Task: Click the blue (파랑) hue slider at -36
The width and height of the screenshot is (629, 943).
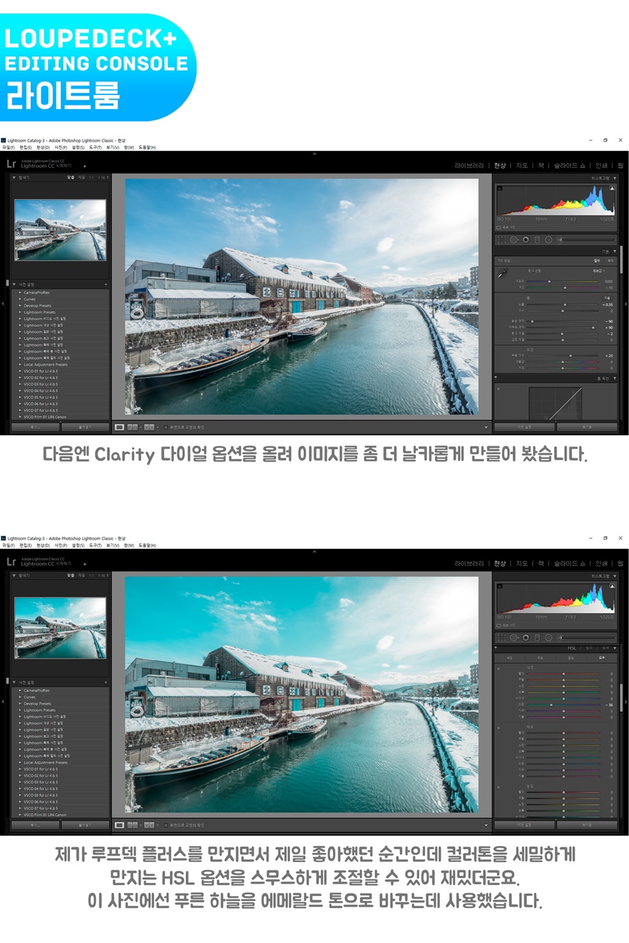Action: [x=551, y=705]
